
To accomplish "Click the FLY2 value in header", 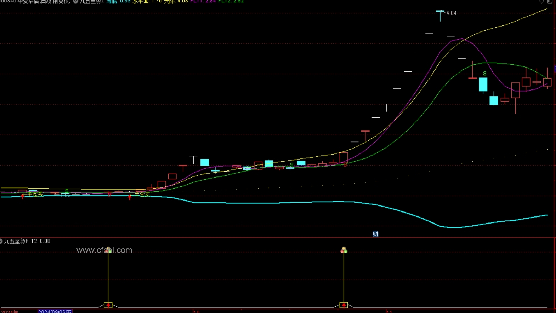I will 231,1.
